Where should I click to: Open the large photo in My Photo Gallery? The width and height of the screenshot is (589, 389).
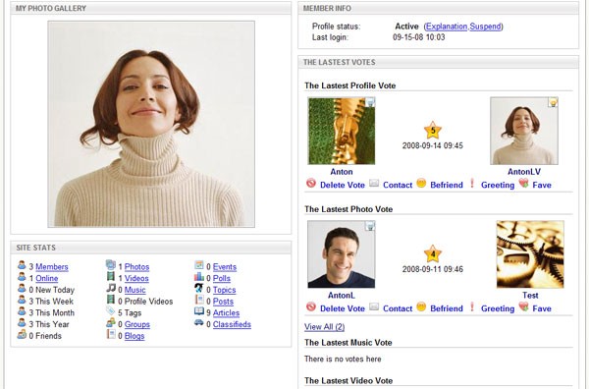[151, 124]
